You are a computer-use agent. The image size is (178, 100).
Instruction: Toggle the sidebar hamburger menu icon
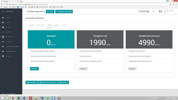tap(3, 11)
